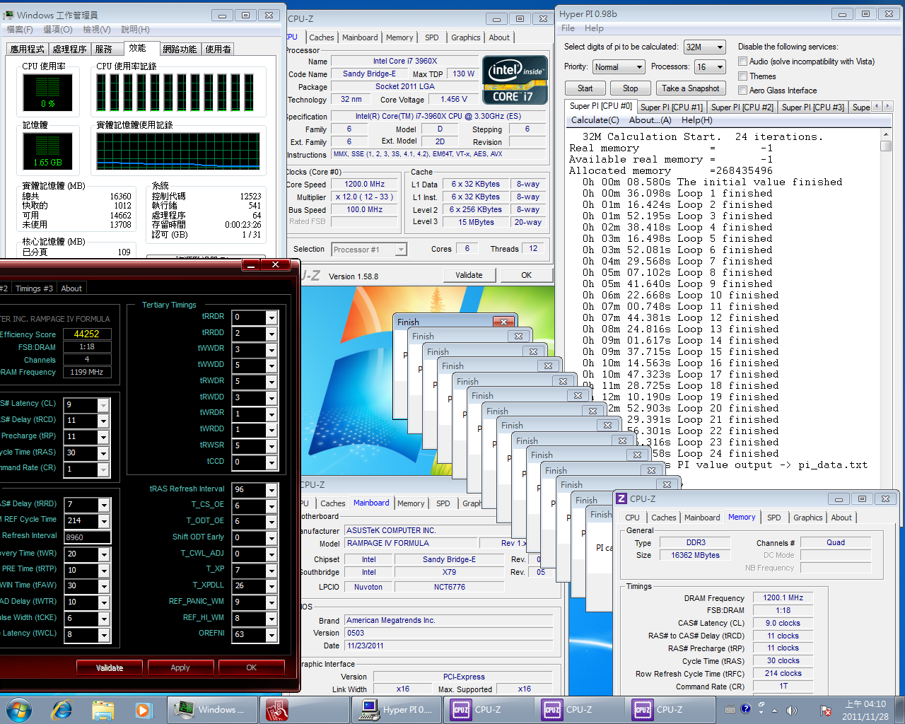Switch to Super PI [CPU #1] tab

(x=671, y=107)
